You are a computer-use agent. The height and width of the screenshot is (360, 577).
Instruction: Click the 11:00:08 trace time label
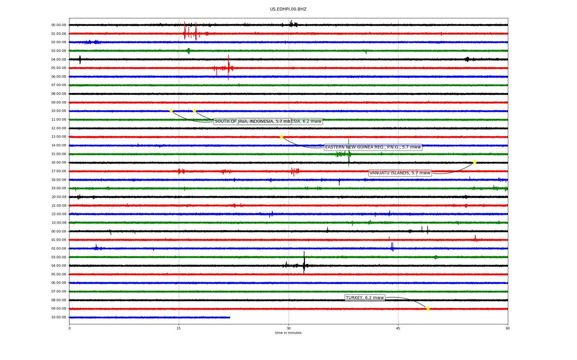pos(59,119)
